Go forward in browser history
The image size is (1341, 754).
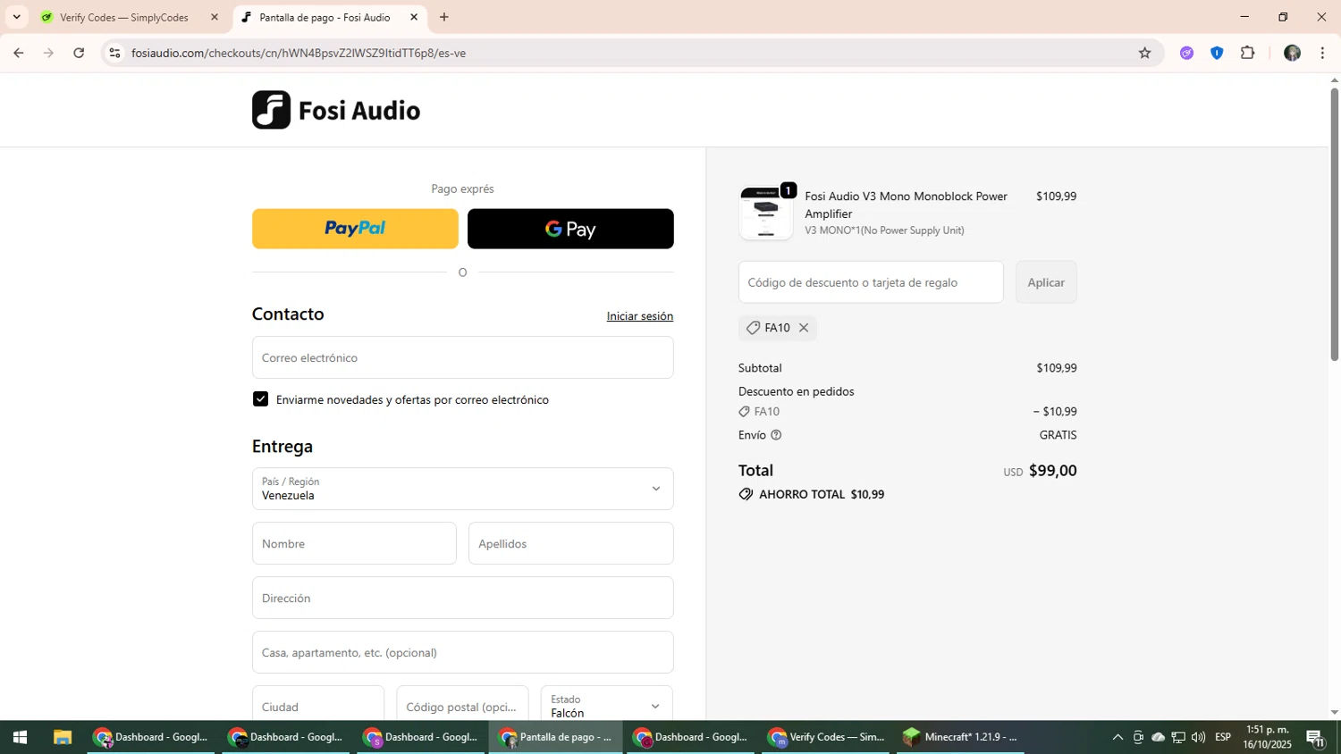point(49,53)
